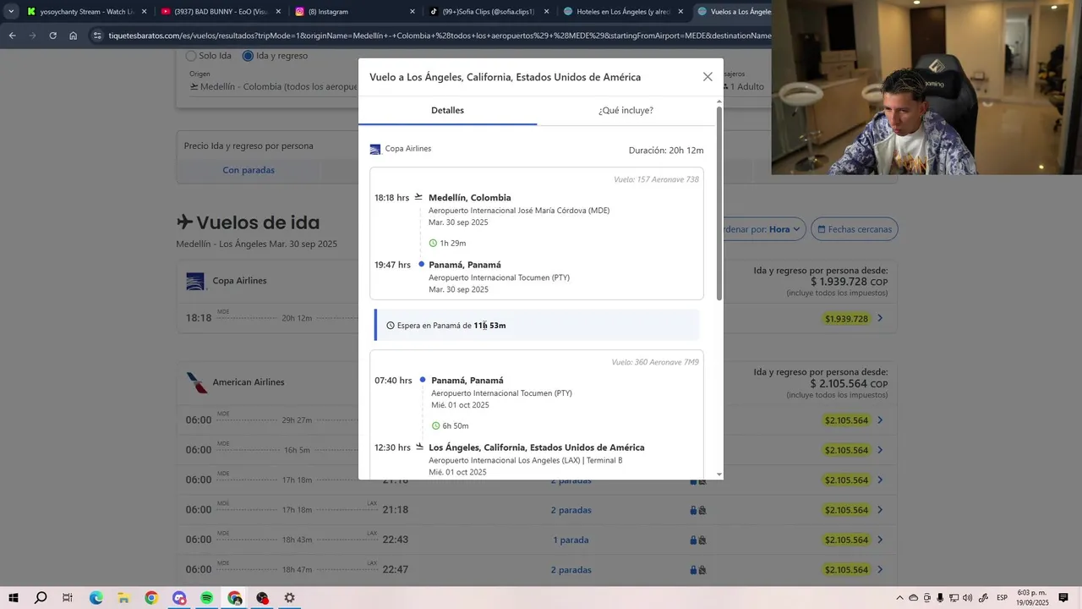Open the Copa Airlines $1.939.728 fare arrow
1082x609 pixels.
(x=880, y=319)
